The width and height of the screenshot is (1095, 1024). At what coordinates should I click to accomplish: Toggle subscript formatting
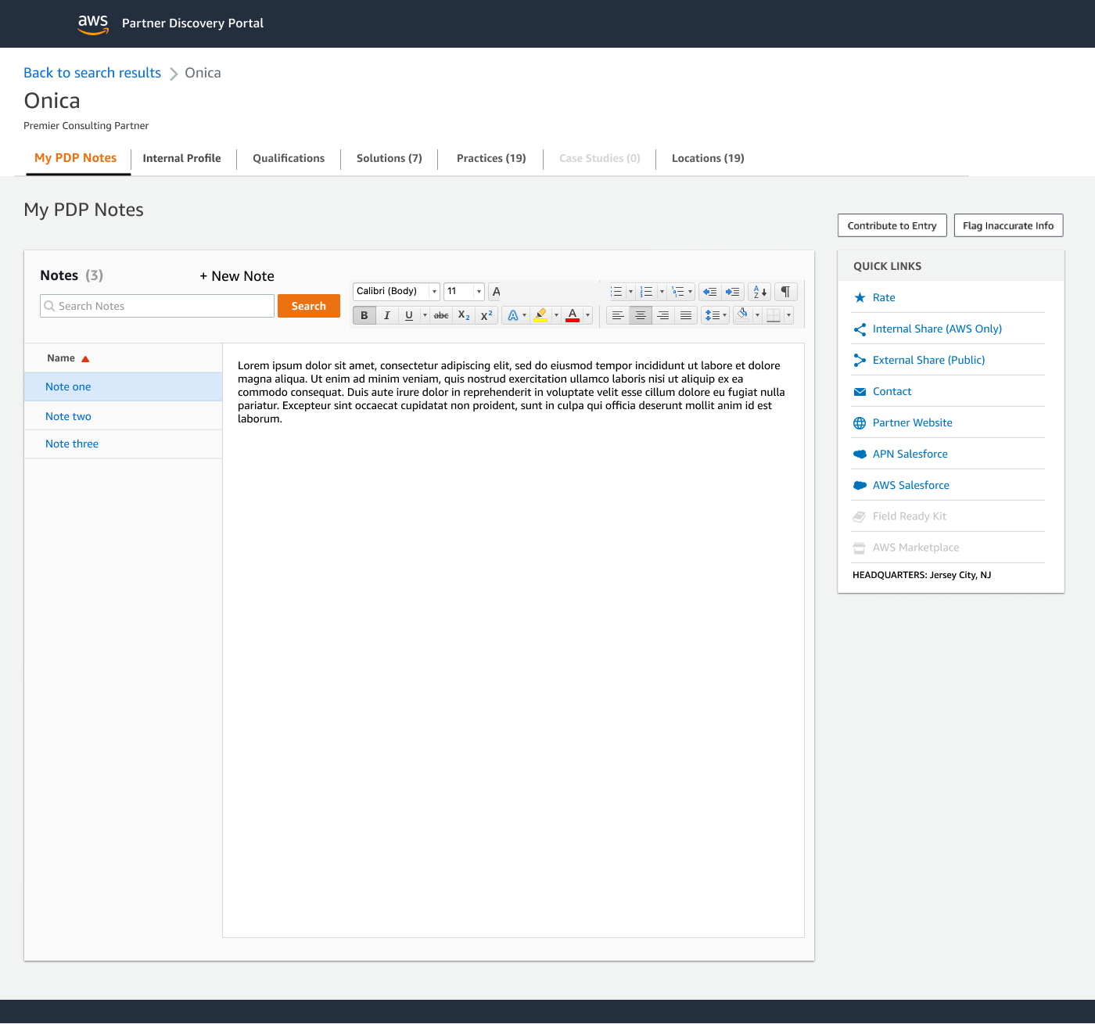point(464,315)
